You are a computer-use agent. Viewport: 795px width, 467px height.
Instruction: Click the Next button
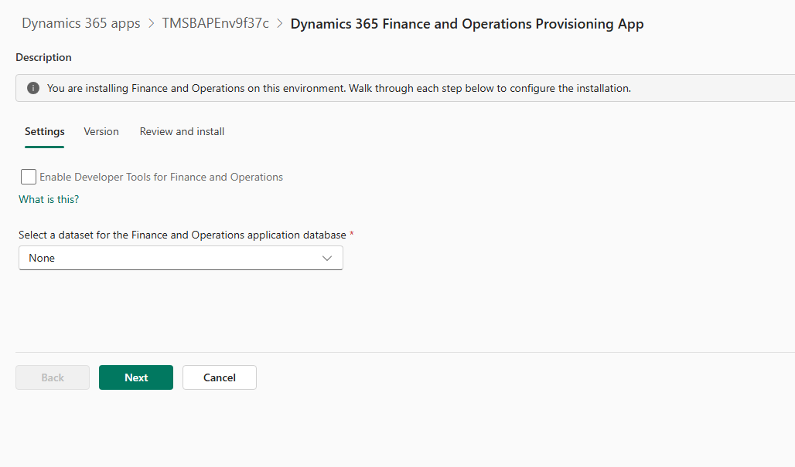[x=136, y=377]
